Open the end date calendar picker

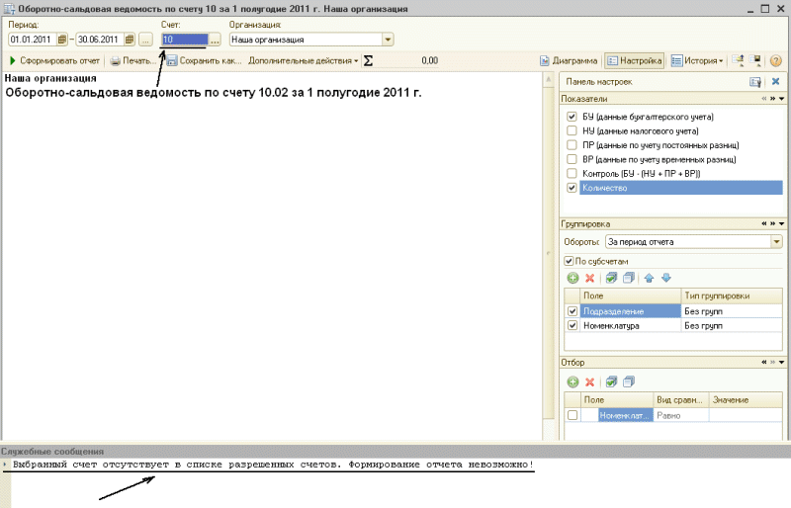tap(130, 40)
